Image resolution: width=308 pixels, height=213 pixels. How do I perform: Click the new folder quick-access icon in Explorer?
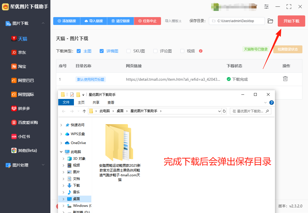click(x=78, y=95)
